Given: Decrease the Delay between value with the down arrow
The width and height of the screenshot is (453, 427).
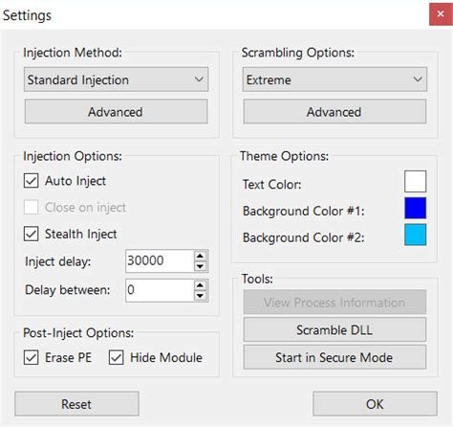Looking at the screenshot, I should tap(200, 296).
